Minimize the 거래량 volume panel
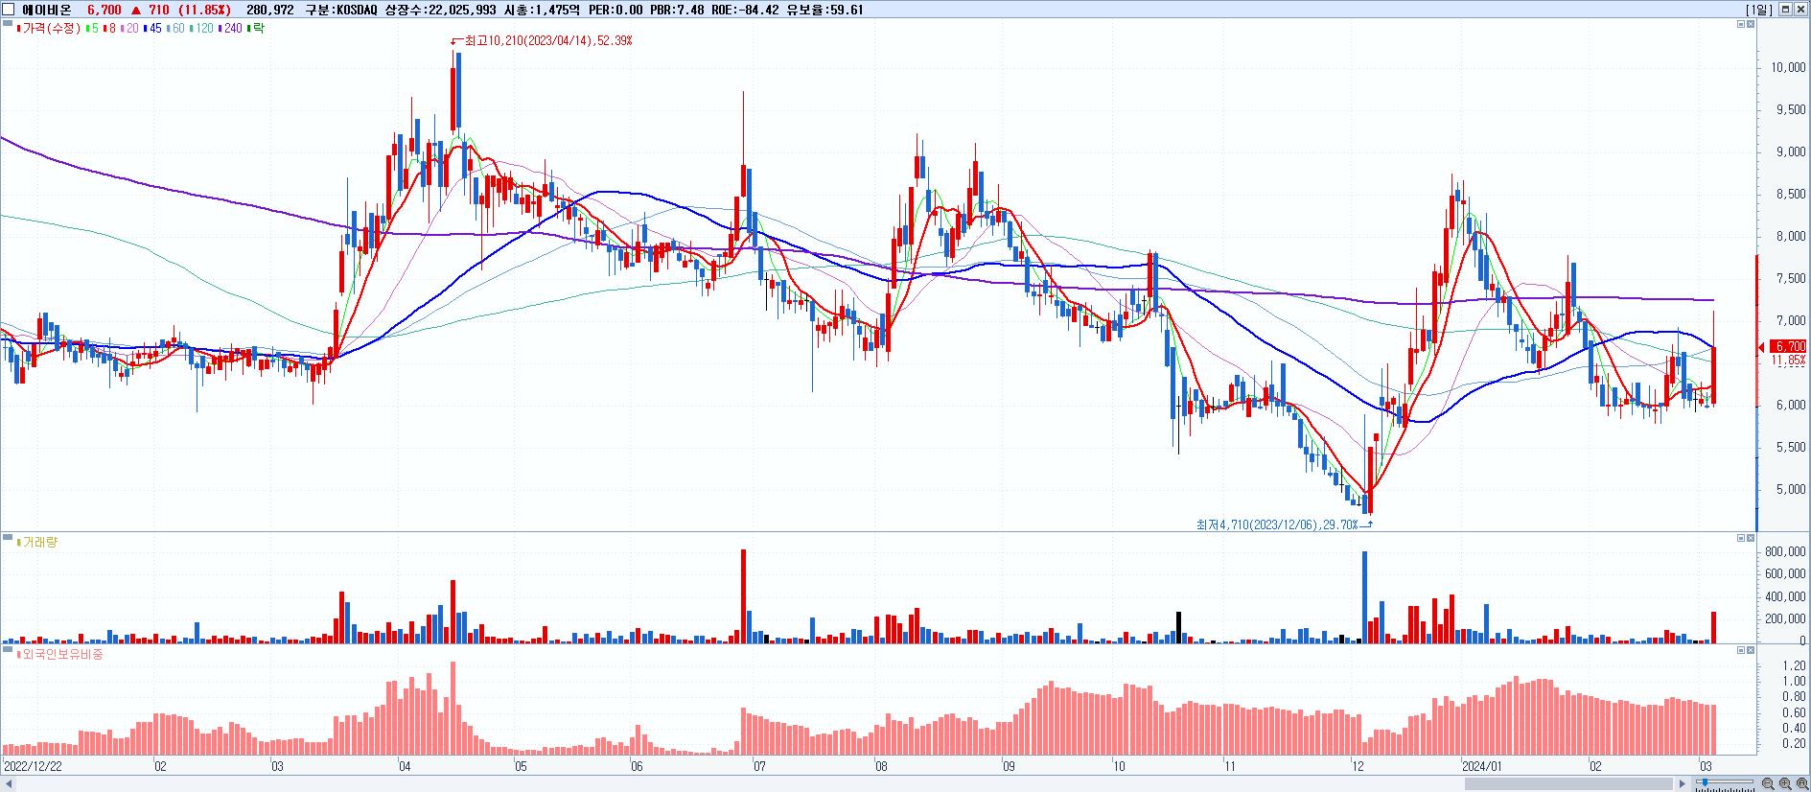Image resolution: width=1811 pixels, height=792 pixels. pos(1741,538)
